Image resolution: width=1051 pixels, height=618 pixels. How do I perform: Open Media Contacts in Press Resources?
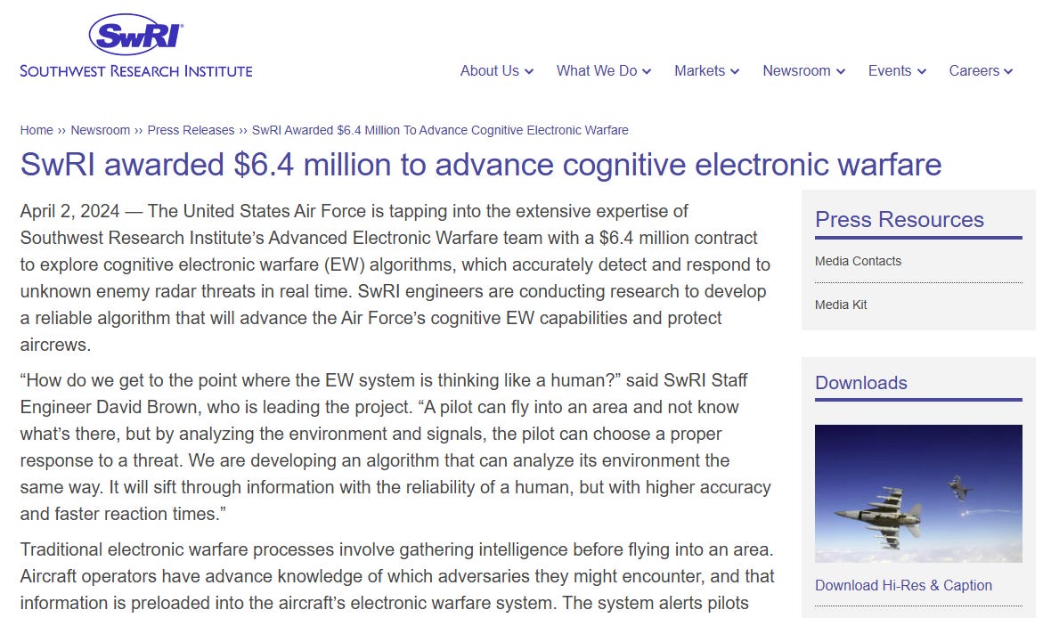coord(858,262)
